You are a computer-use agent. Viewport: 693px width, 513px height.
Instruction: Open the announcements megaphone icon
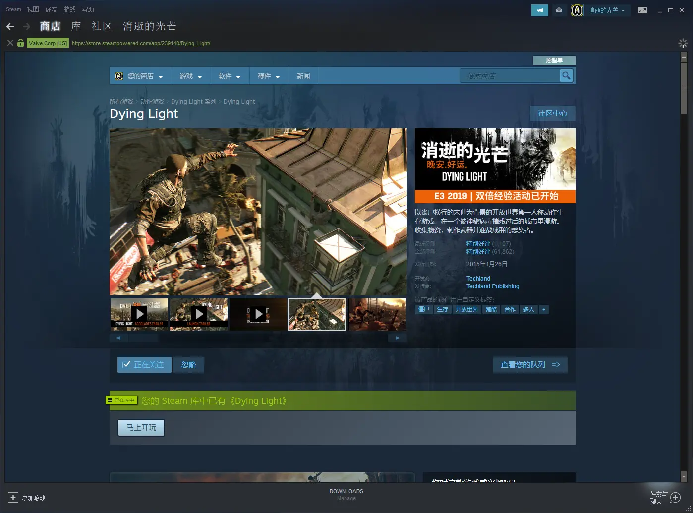tap(539, 10)
